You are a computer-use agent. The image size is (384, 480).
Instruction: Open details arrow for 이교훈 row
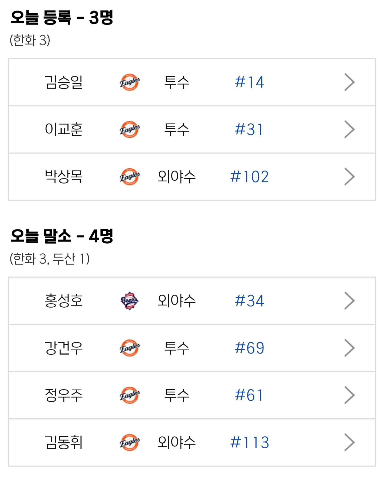coord(349,129)
